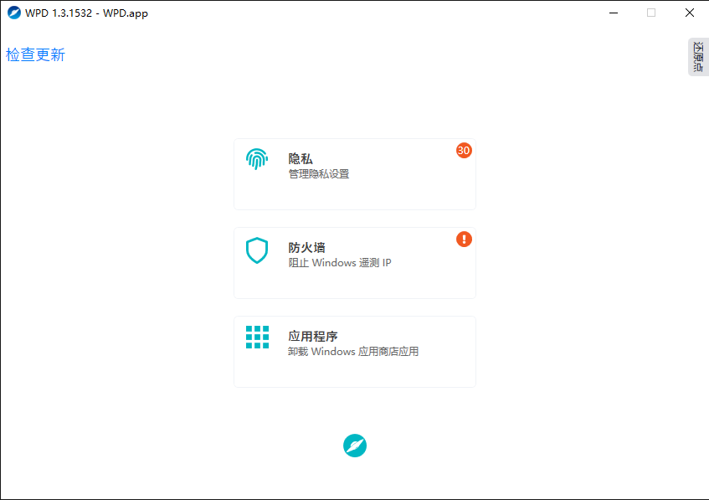The height and width of the screenshot is (500, 709).
Task: Click the fingerprint icon on the 隐私 card
Action: [257, 159]
